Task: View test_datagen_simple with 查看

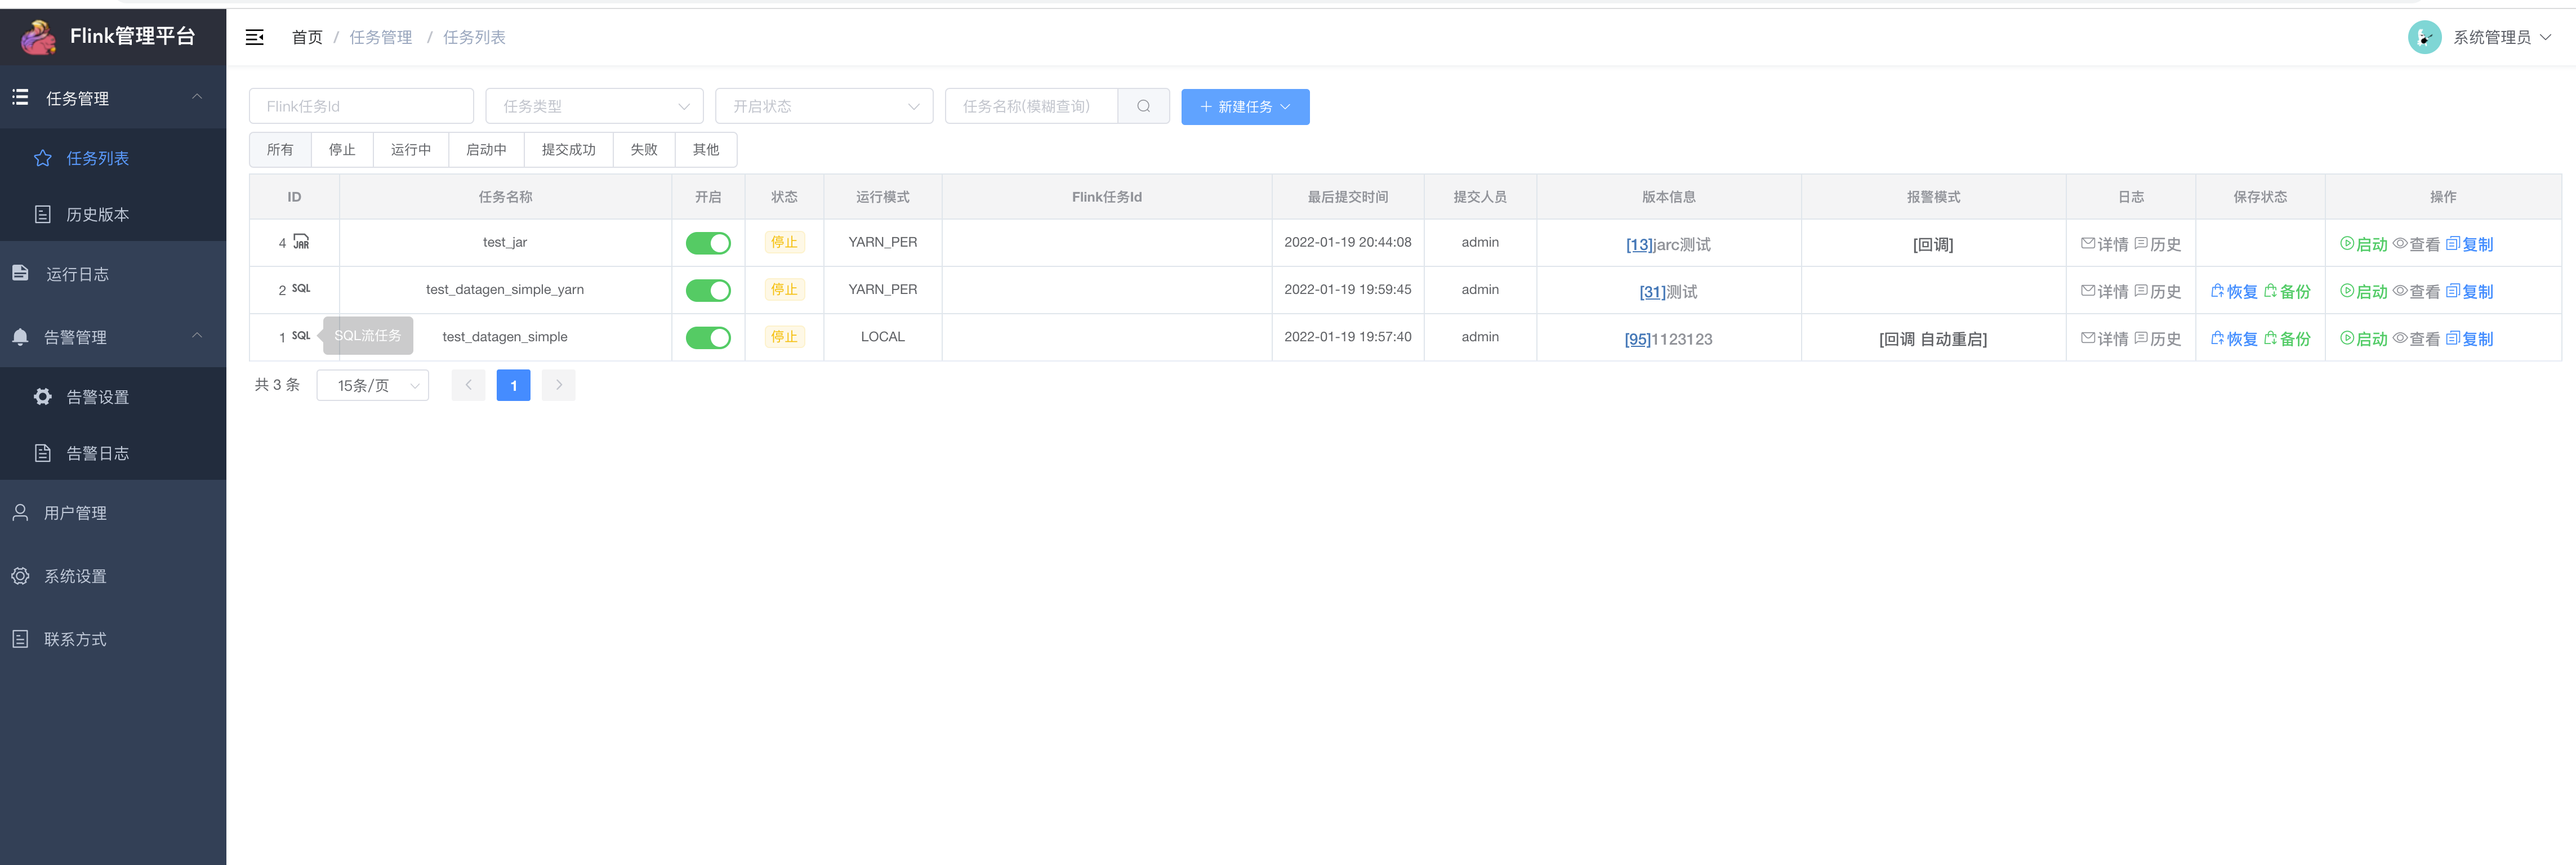Action: (2417, 338)
